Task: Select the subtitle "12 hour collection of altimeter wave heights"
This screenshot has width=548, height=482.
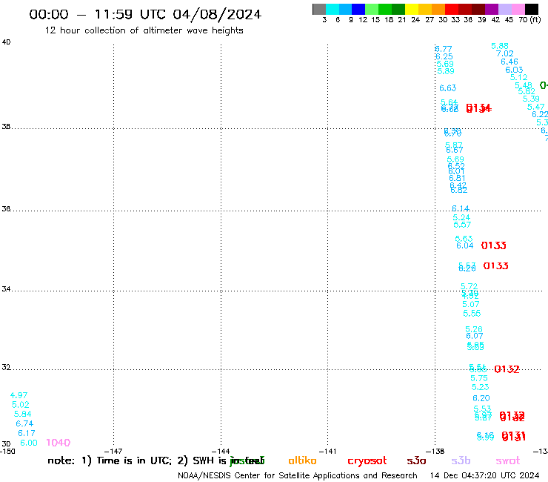Action: (x=144, y=31)
